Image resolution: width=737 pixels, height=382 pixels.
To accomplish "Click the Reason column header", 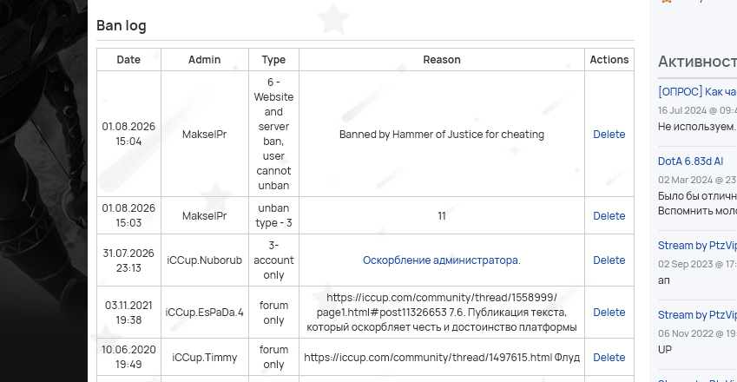I will 441,60.
